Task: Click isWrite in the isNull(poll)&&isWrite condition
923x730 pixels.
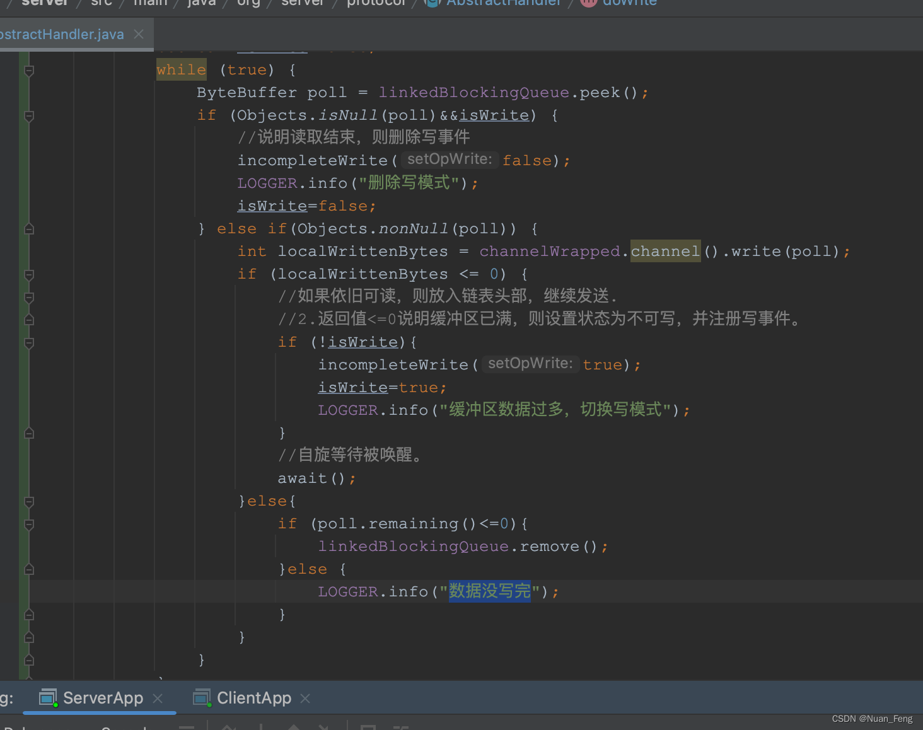Action: coord(494,115)
